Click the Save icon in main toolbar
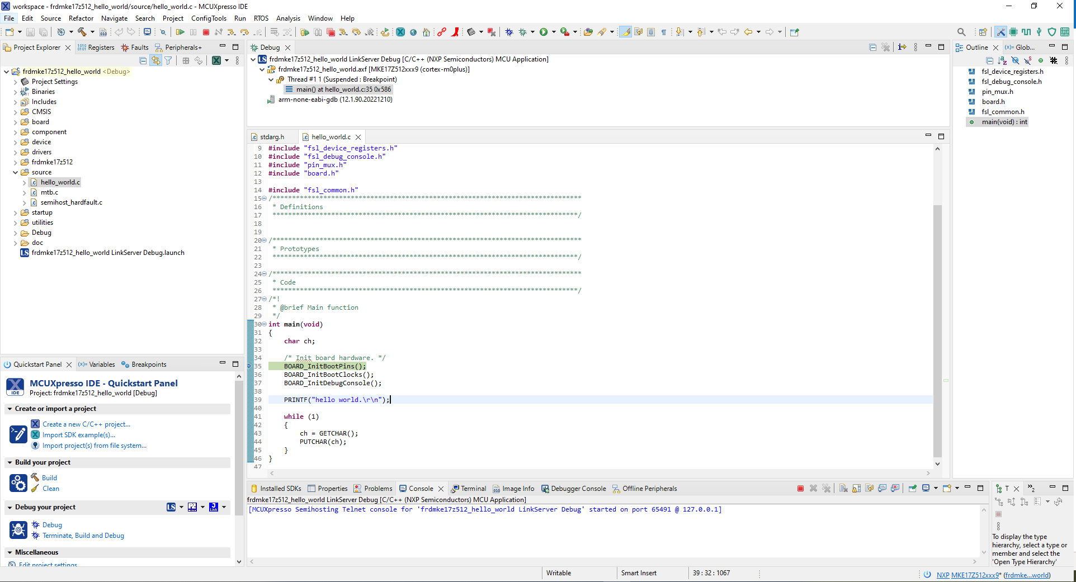Viewport: 1076px width, 582px height. point(31,32)
